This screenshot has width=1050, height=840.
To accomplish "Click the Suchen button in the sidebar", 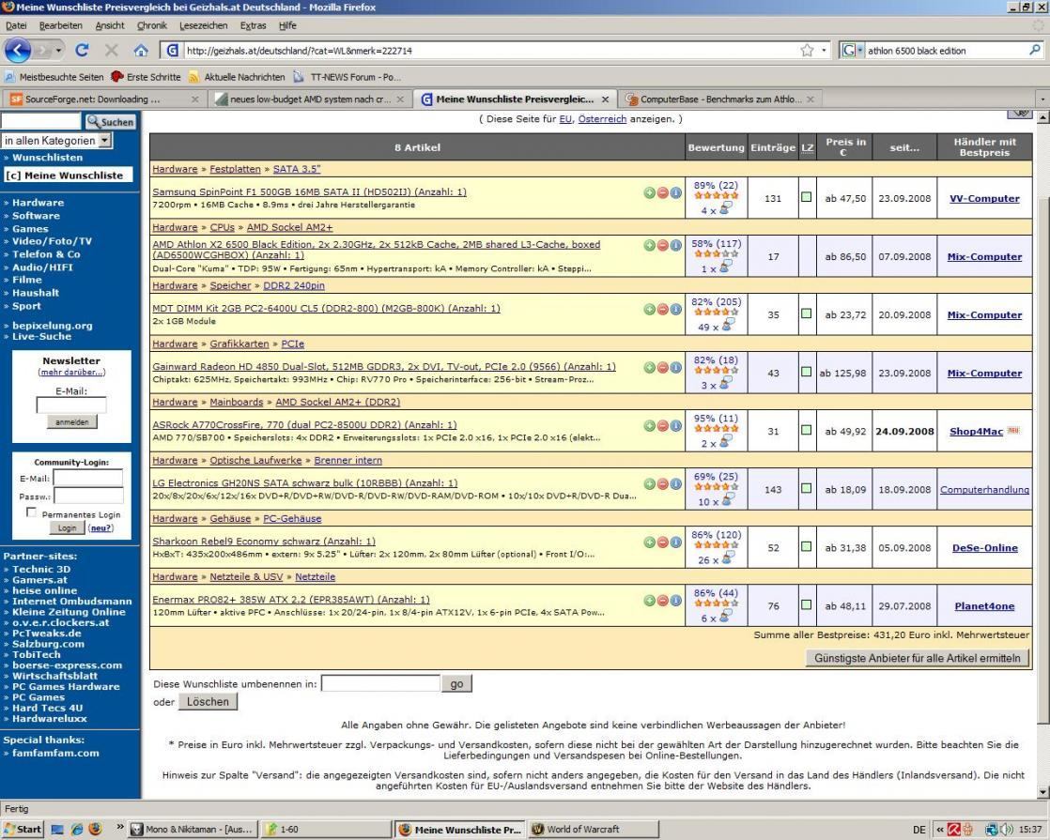I will click(x=111, y=121).
